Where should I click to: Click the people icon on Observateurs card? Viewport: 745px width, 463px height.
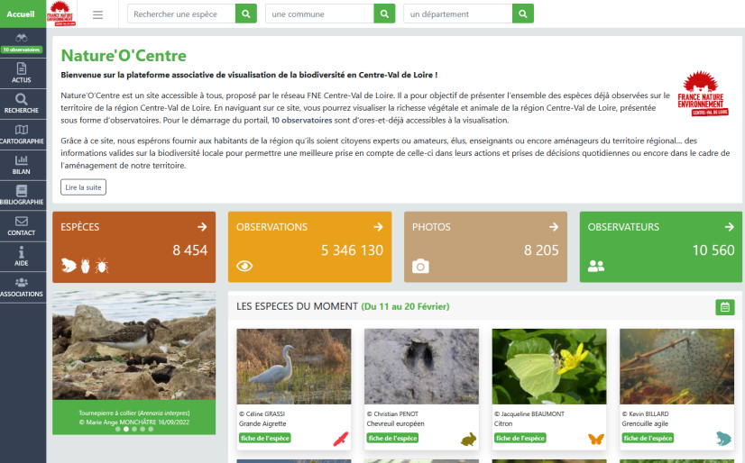(596, 266)
